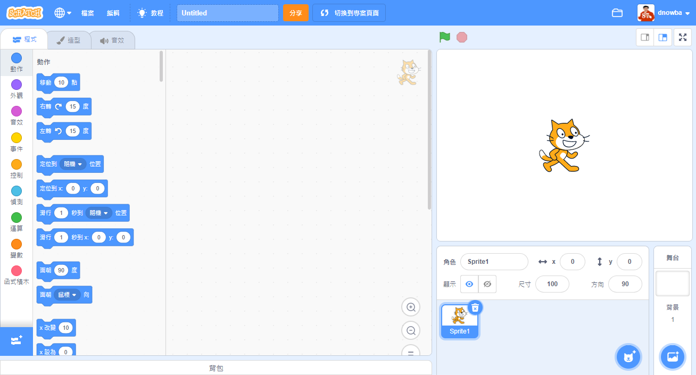Stop the project with red stop icon
The height and width of the screenshot is (375, 696).
coord(462,37)
